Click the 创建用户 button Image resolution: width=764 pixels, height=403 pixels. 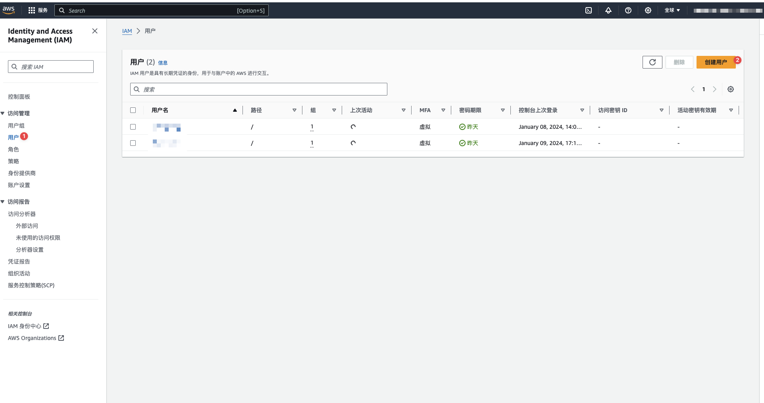tap(716, 62)
